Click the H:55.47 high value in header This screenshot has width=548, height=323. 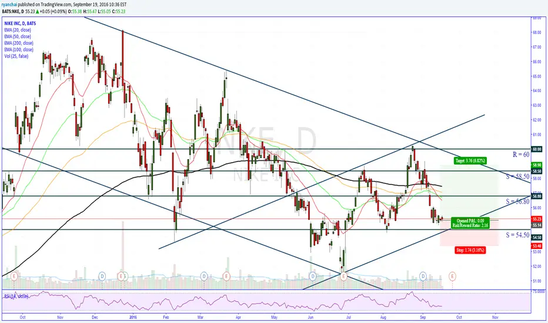(x=89, y=11)
